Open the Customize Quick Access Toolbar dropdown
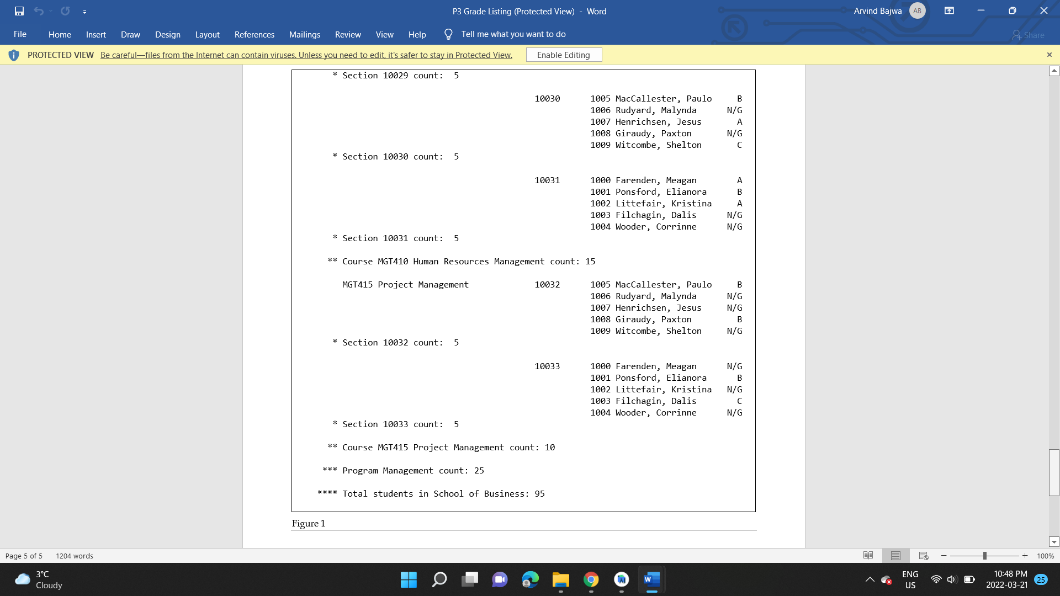Viewport: 1060px width, 596px height. click(85, 11)
